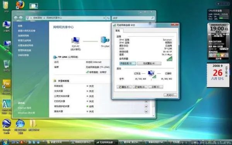Click the 管理网络连接 sidebar link
Viewport: 232px width, 145px height.
click(24, 50)
